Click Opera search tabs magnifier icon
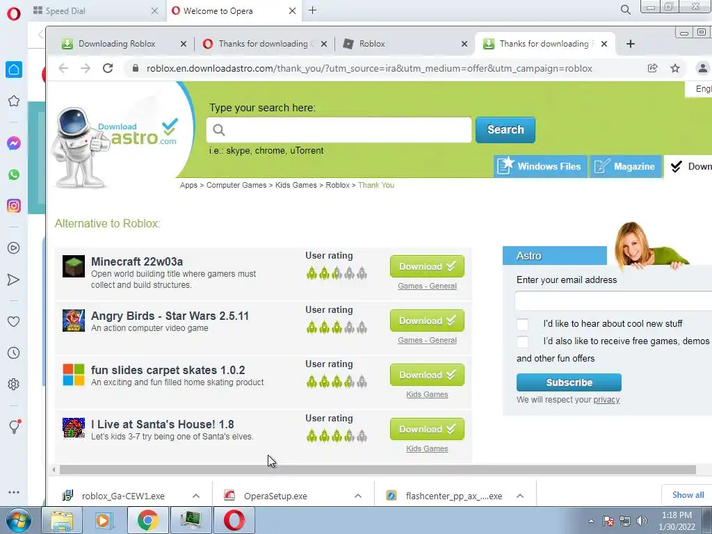 pyautogui.click(x=625, y=10)
